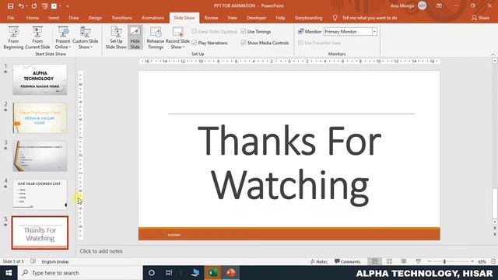Image resolution: width=498 pixels, height=280 pixels.
Task: Switch to Excel on taskbar
Action: point(212,273)
